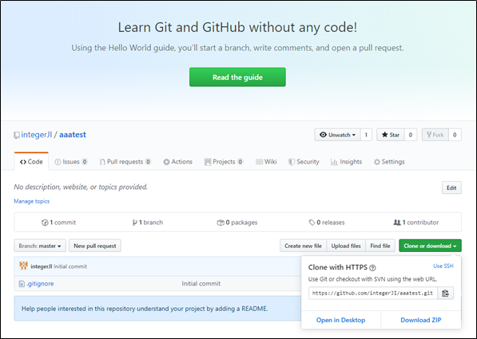Click the commit history clock icon
Image resolution: width=477 pixels, height=339 pixels.
(x=45, y=223)
